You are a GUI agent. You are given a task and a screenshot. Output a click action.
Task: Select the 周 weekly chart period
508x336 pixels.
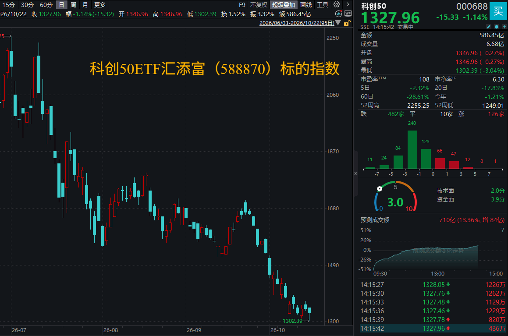[x=73, y=5]
